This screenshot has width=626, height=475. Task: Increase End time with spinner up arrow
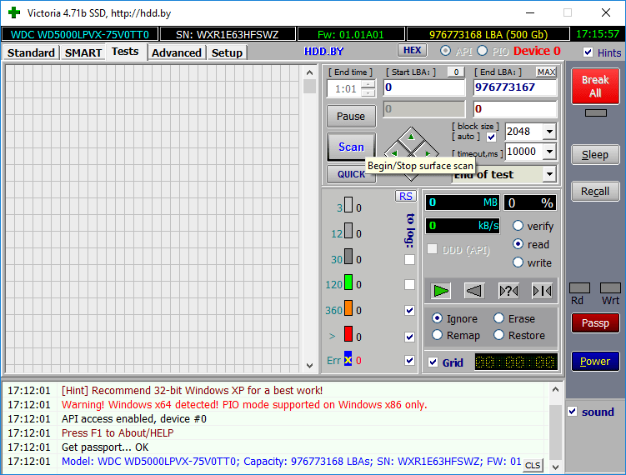coord(368,85)
